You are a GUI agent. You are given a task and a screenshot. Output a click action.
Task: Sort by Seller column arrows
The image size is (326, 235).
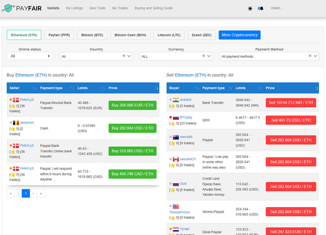click(x=35, y=88)
